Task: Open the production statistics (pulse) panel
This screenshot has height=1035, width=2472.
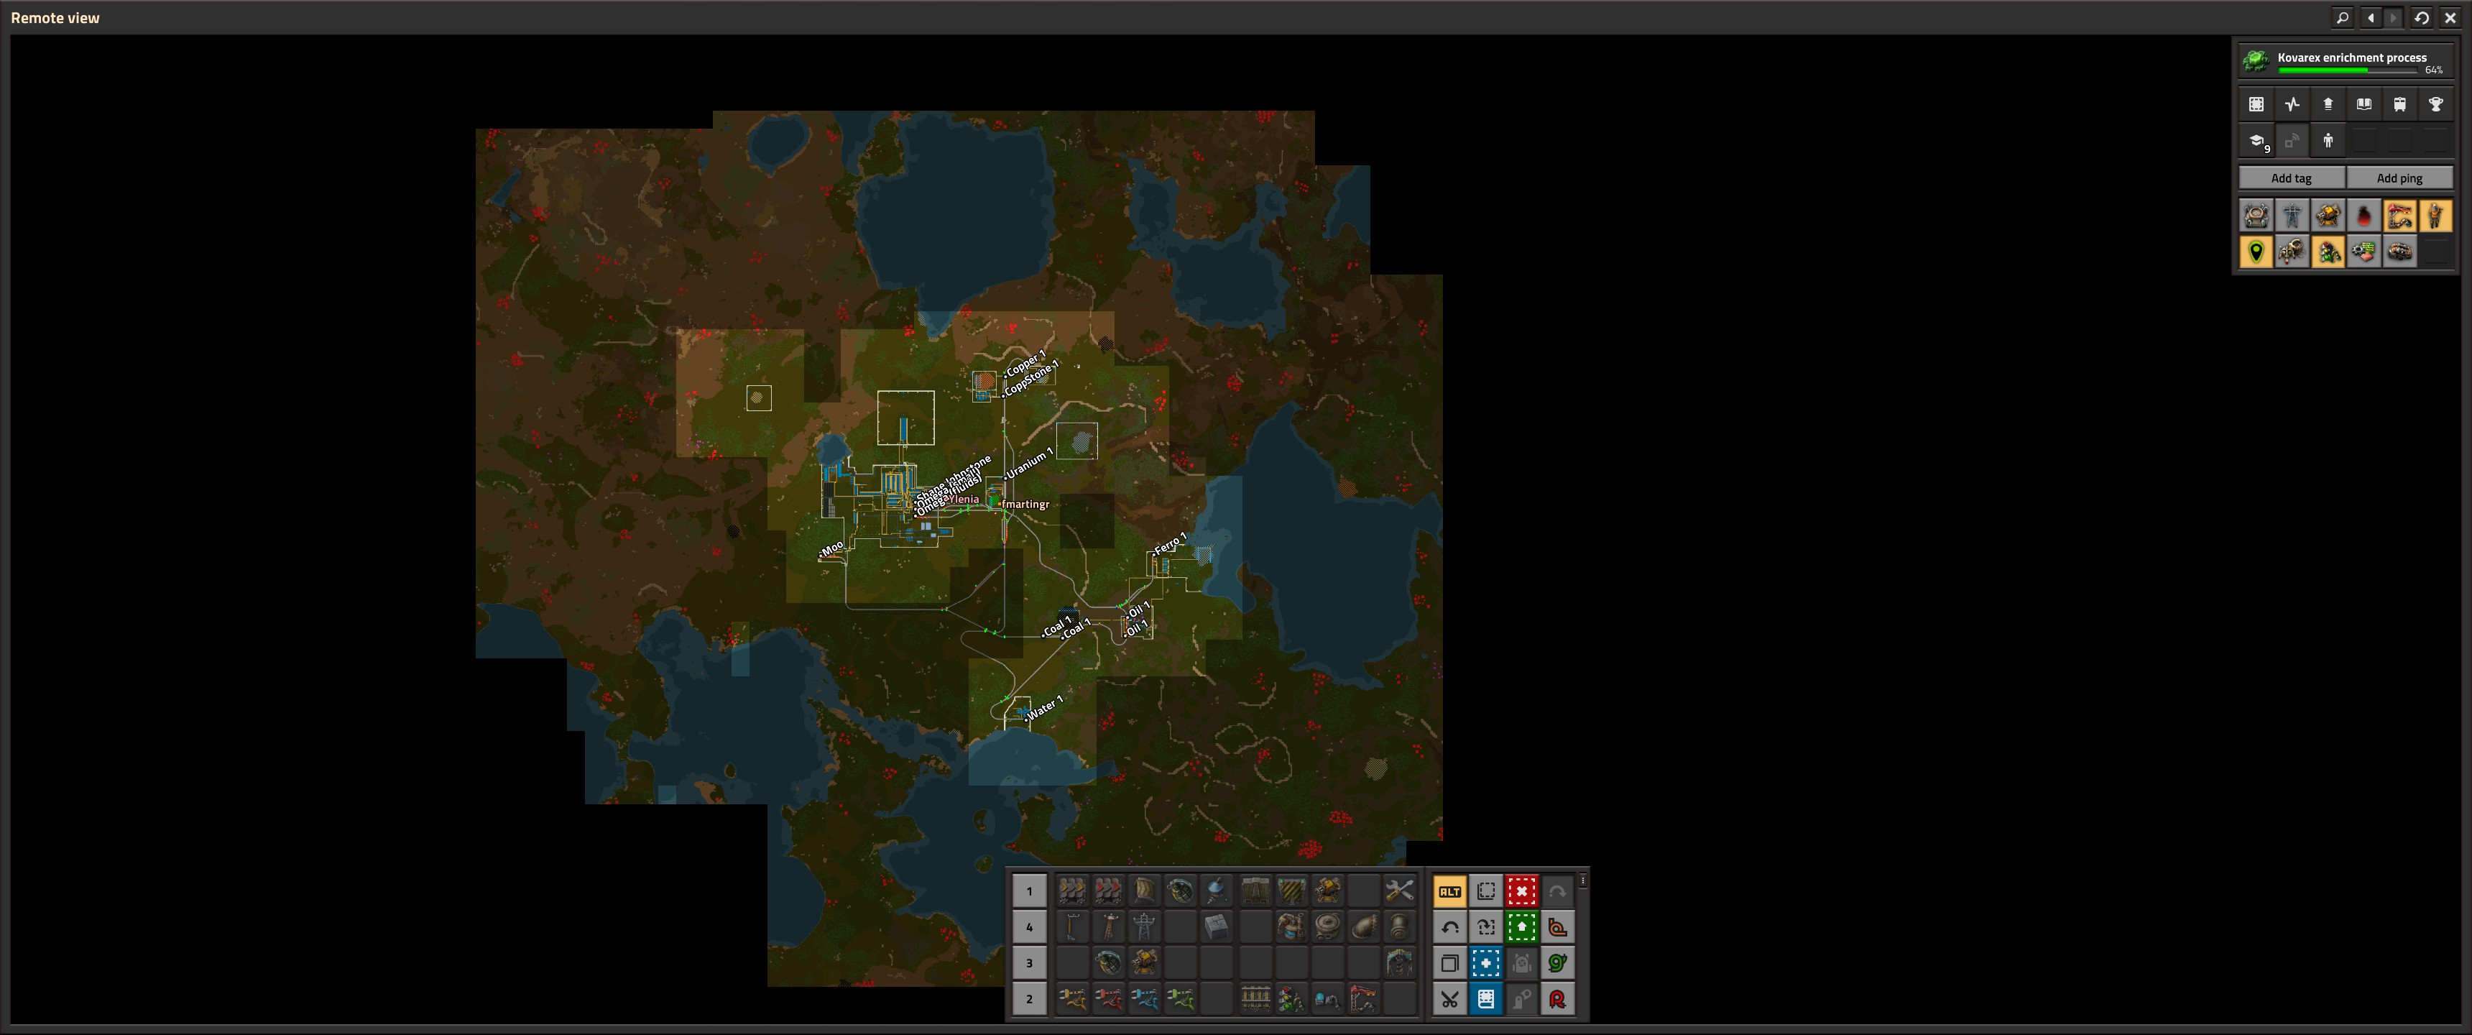Action: click(2292, 105)
